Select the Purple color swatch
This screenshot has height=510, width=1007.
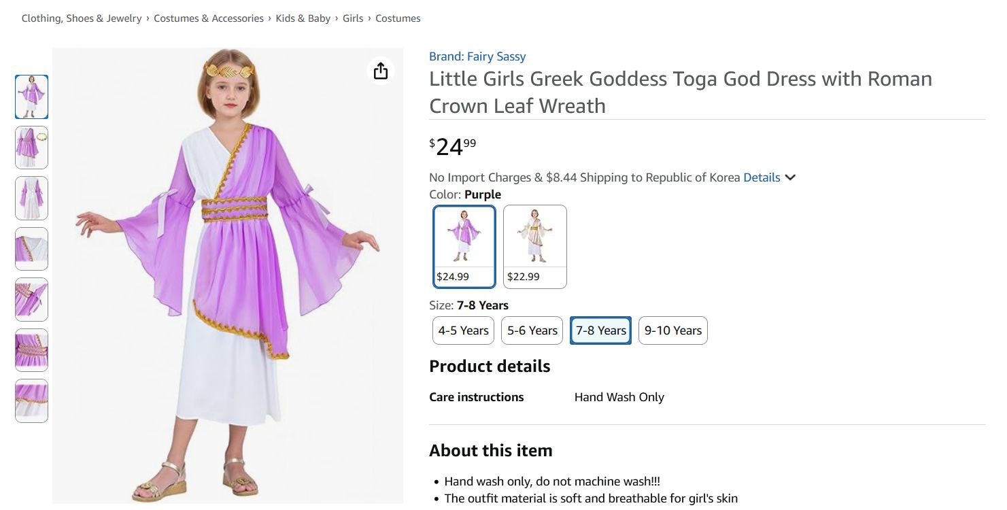coord(464,246)
